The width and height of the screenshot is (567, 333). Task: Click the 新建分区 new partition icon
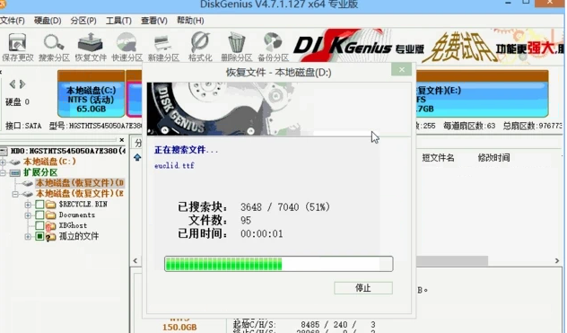163,47
